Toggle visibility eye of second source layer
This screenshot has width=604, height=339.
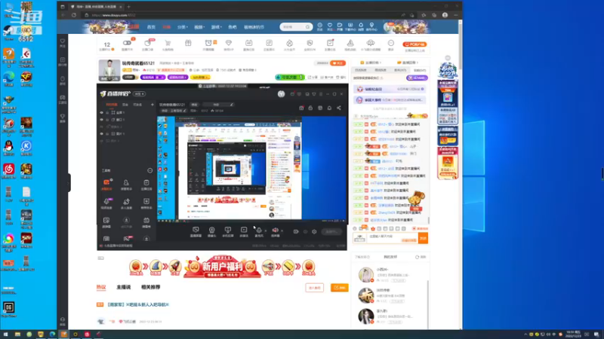click(102, 120)
